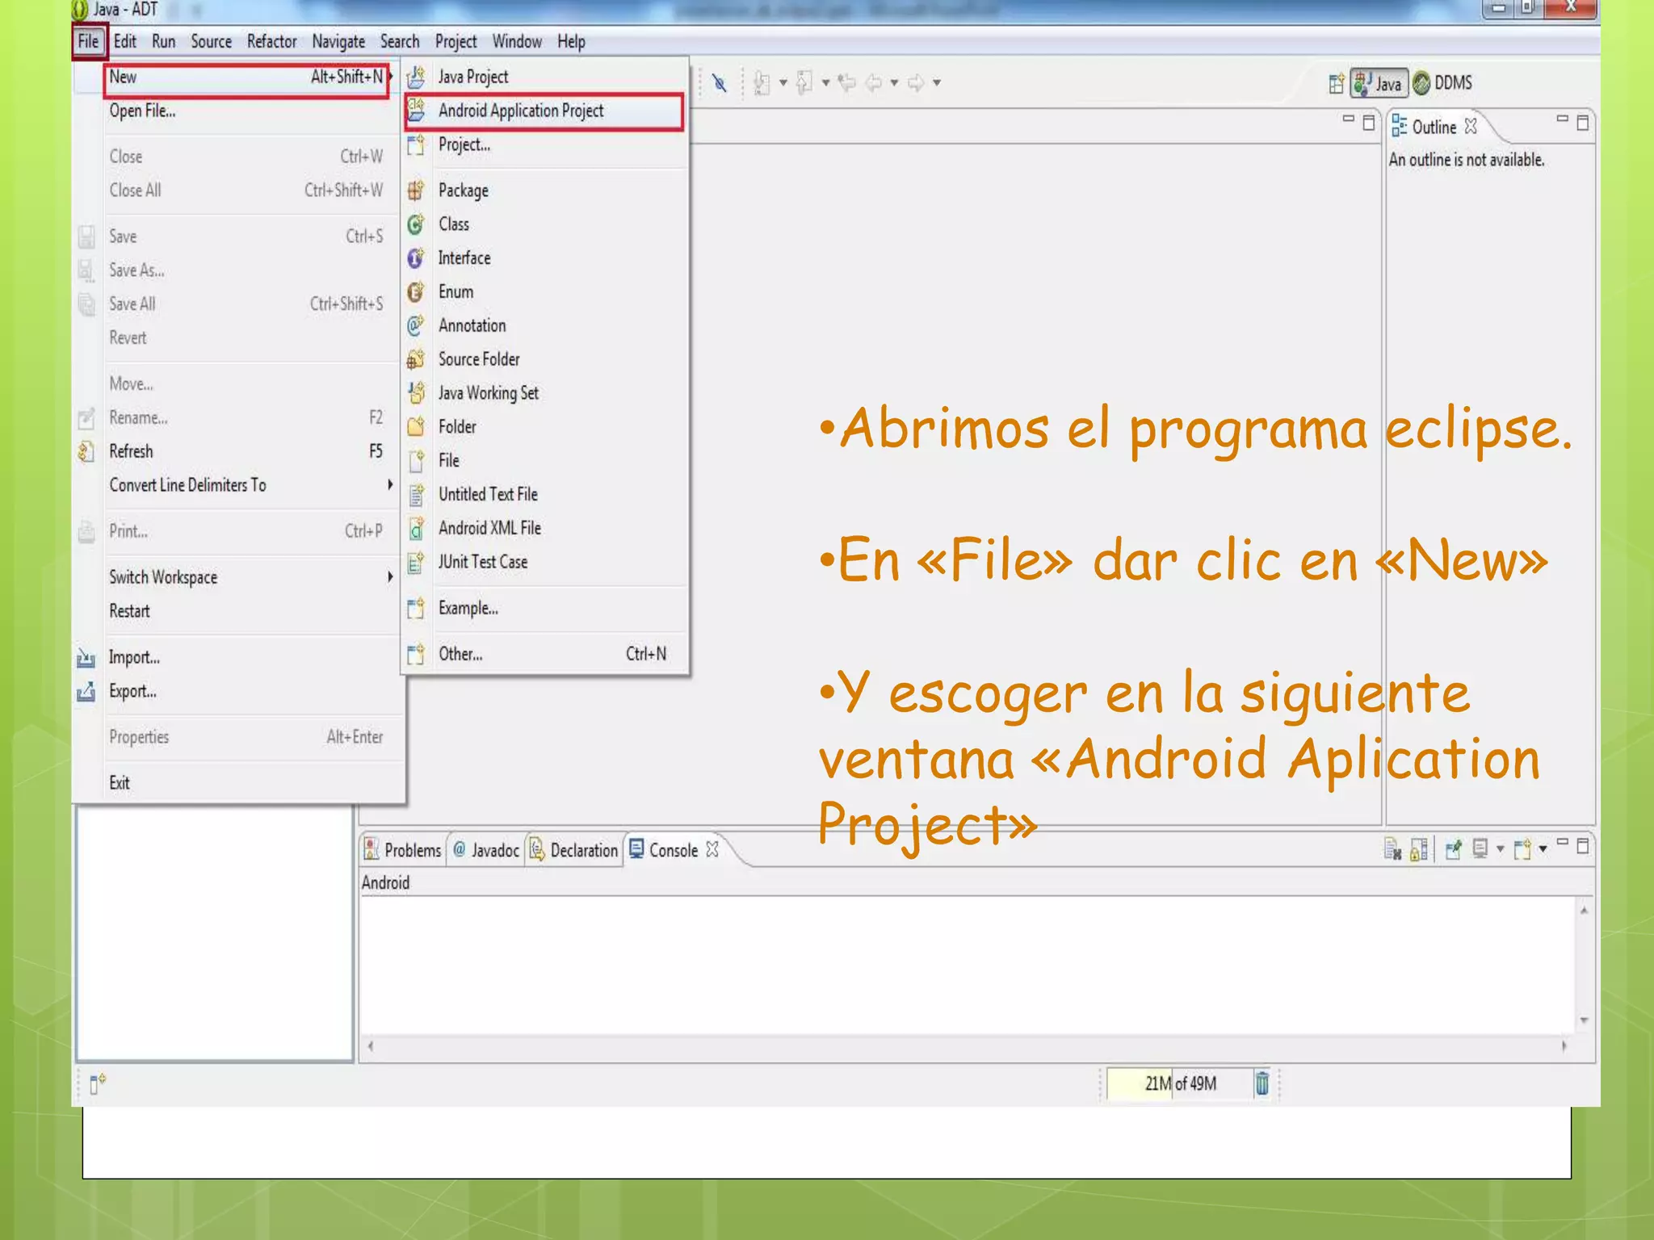1654x1240 pixels.
Task: Choose Other... from the New submenu
Action: (x=460, y=654)
